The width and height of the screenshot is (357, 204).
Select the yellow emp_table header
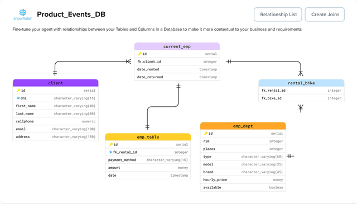148,137
